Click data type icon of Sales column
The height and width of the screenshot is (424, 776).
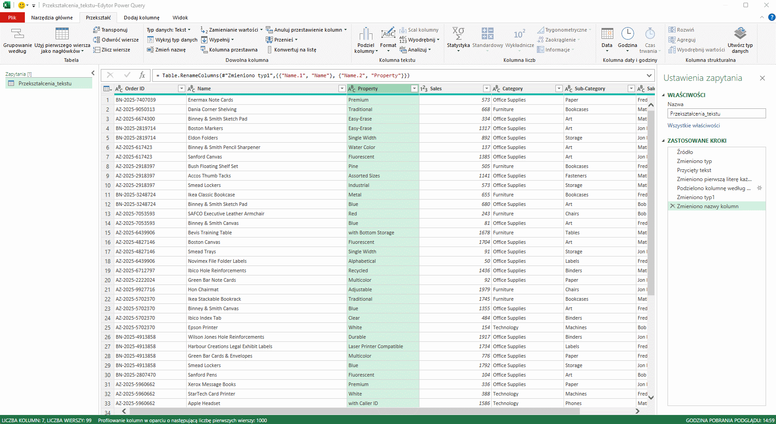coord(423,89)
